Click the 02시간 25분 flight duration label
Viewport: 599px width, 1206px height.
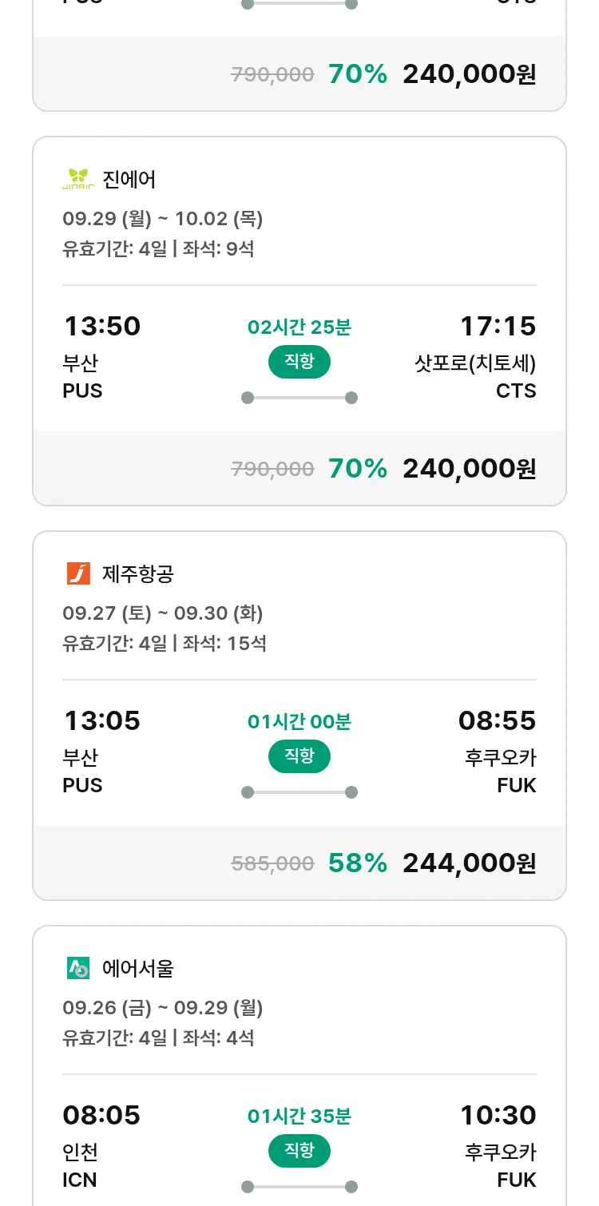[299, 327]
